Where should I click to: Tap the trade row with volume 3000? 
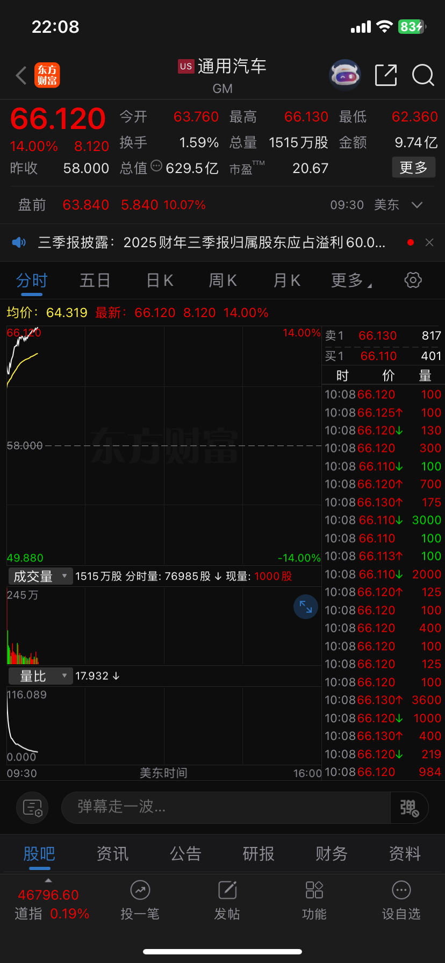point(383,520)
